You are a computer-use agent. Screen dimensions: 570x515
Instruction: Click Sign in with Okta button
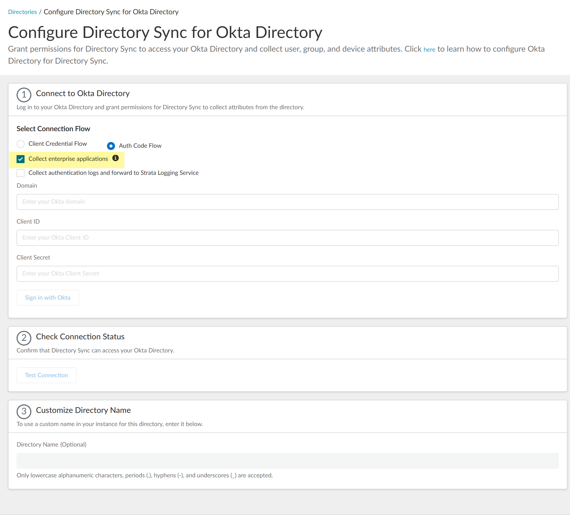[48, 297]
